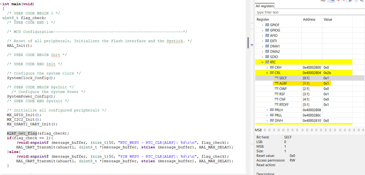Expand the AFIO peripheral node
This screenshot has width=365, height=175.
click(x=263, y=36)
